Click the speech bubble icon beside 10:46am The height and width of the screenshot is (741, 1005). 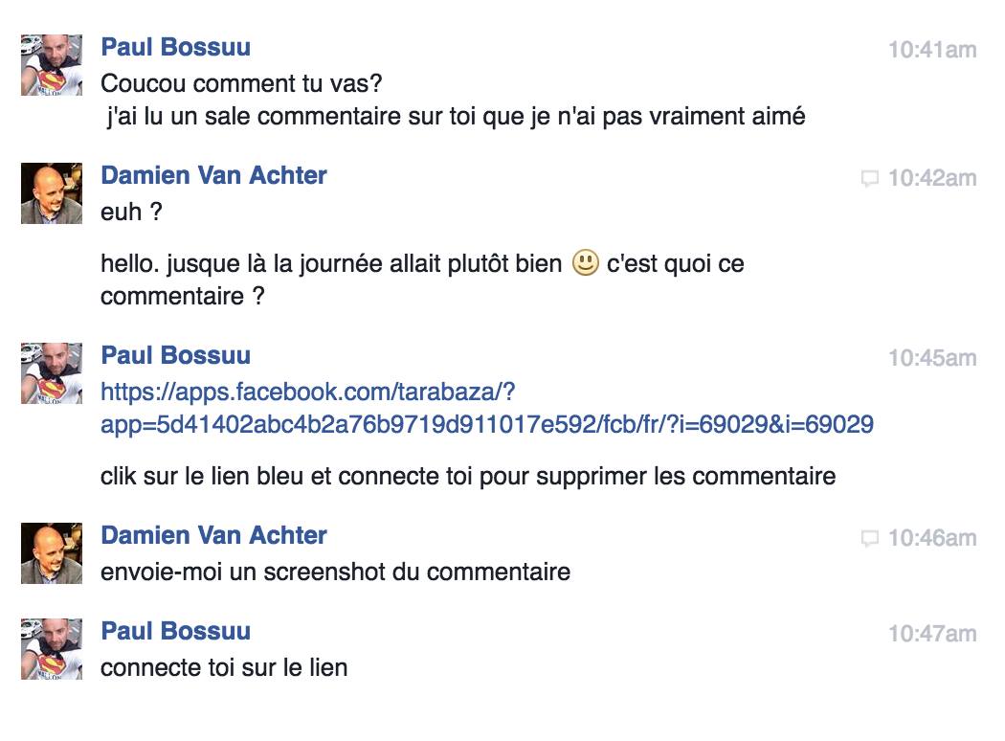click(870, 538)
